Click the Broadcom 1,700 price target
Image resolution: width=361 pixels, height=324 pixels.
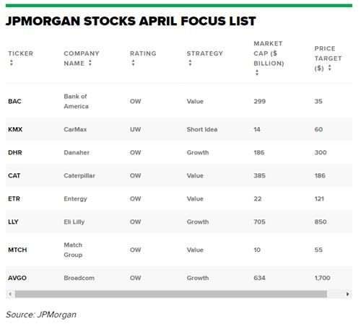click(x=322, y=278)
